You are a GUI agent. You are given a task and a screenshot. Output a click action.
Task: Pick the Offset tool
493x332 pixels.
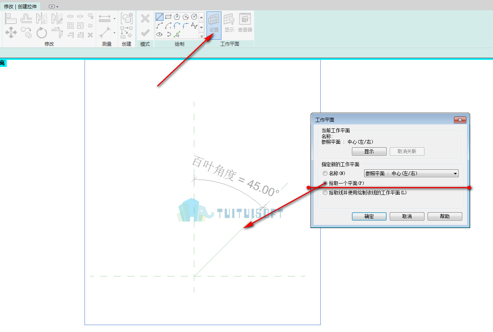26,19
